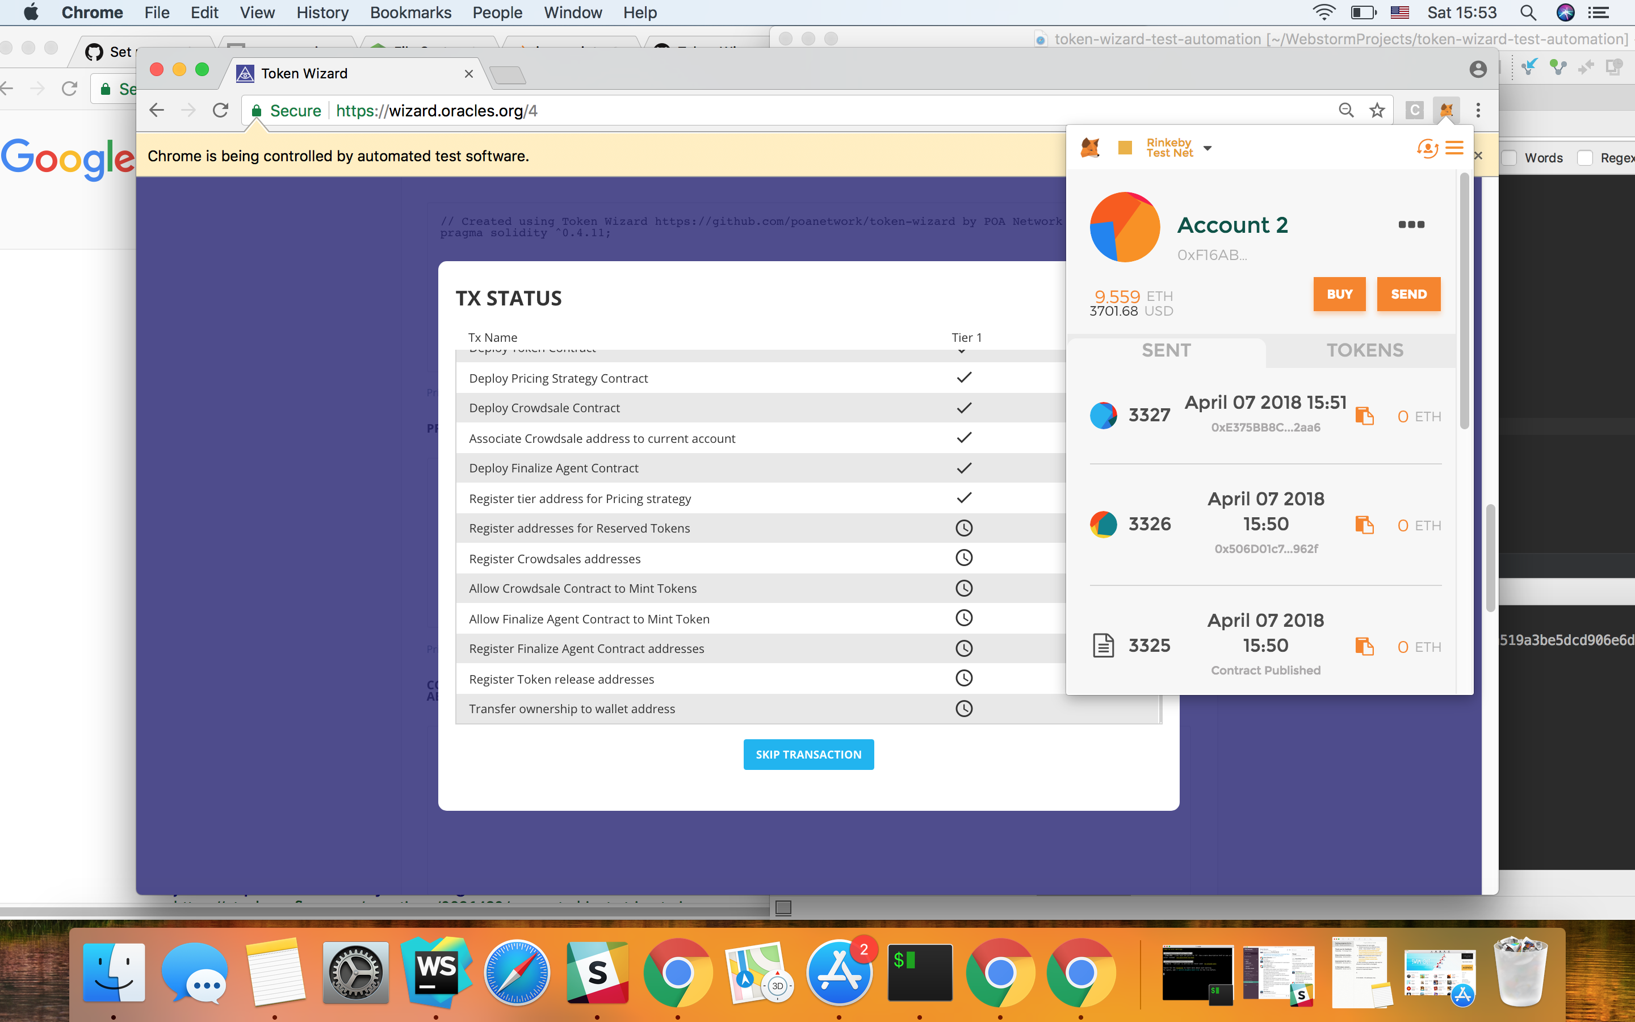
Task: Copy transaction 3327 hash icon
Action: (1364, 416)
